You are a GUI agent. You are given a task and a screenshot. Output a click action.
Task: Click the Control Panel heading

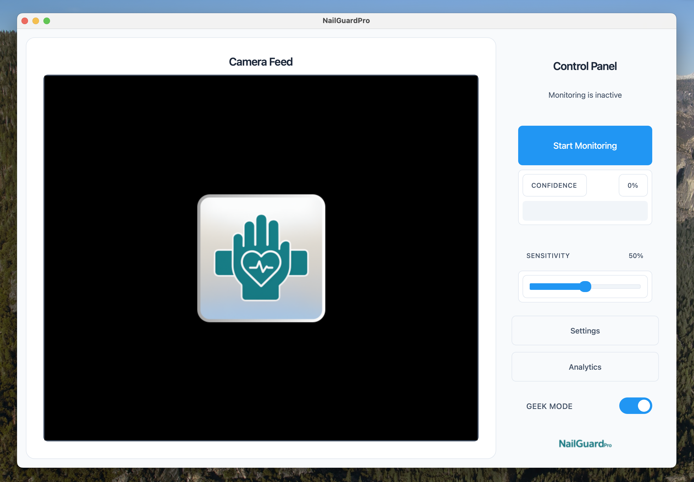[585, 66]
